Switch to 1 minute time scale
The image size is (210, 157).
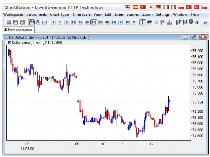coord(60,22)
